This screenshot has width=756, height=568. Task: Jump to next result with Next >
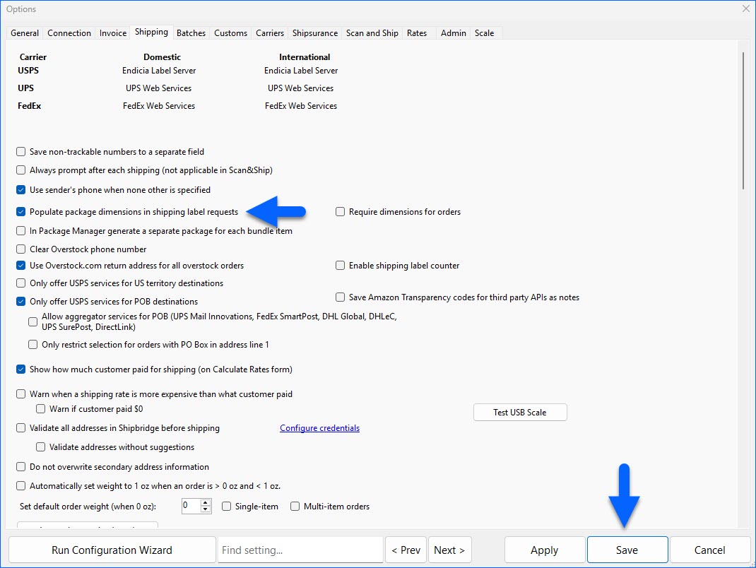[x=449, y=550]
